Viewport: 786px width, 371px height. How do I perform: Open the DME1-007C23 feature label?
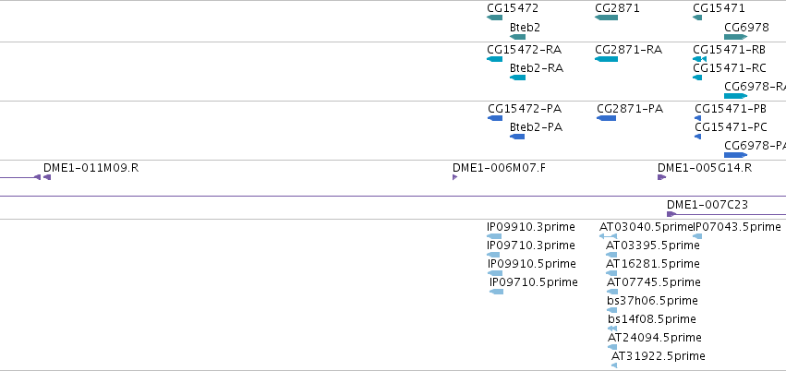click(707, 204)
